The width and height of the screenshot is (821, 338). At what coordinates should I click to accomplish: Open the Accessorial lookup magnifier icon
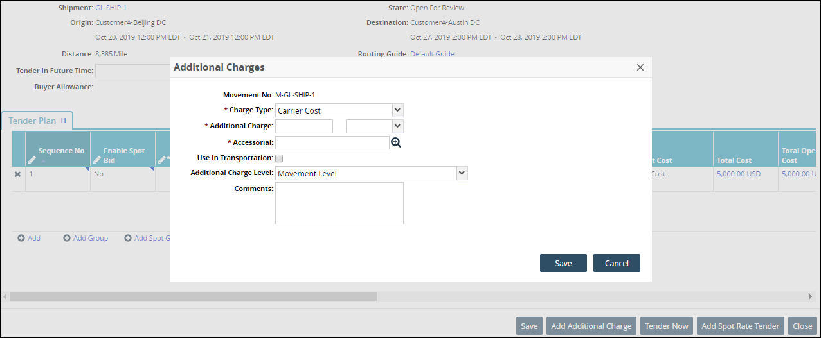point(396,142)
